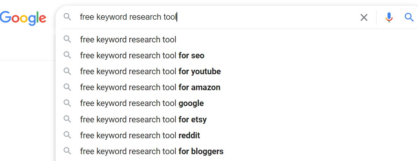Click magnifier icon beside 'reddit' suggestion
The height and width of the screenshot is (161, 418).
click(67, 135)
